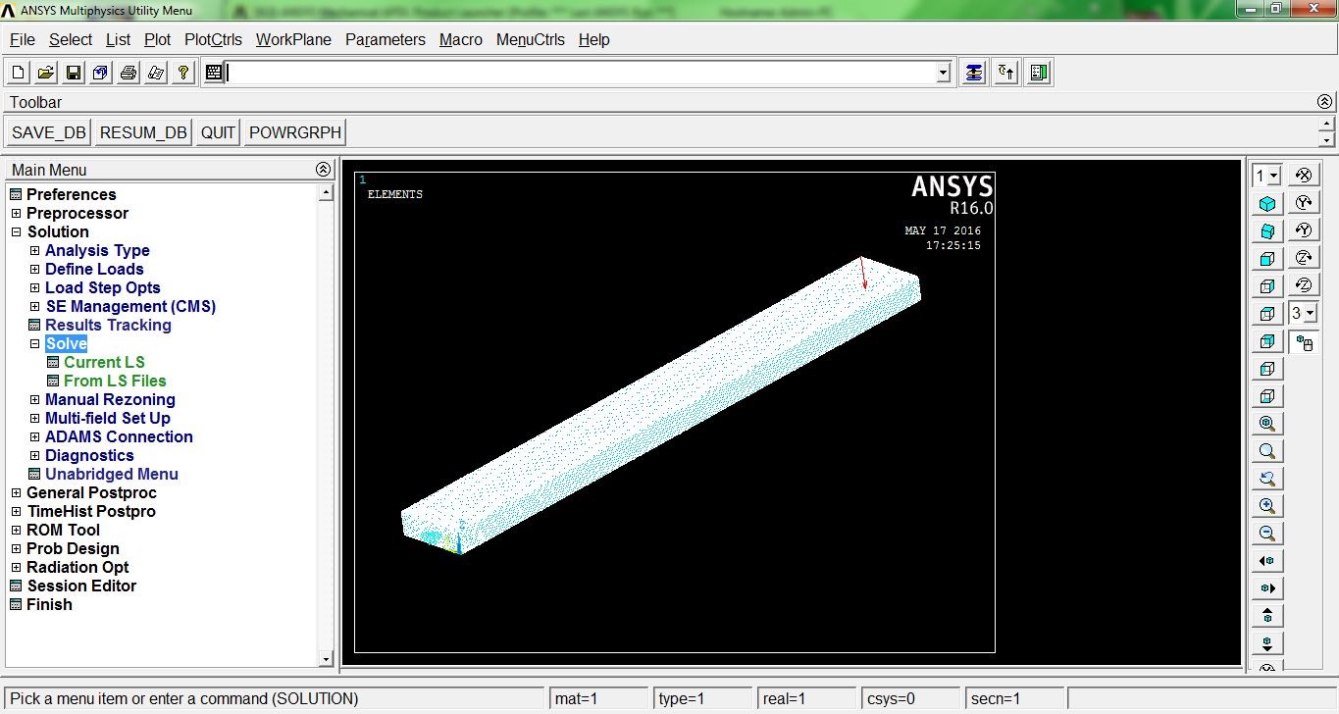The width and height of the screenshot is (1339, 714).
Task: Open the Select menu
Action: point(71,39)
